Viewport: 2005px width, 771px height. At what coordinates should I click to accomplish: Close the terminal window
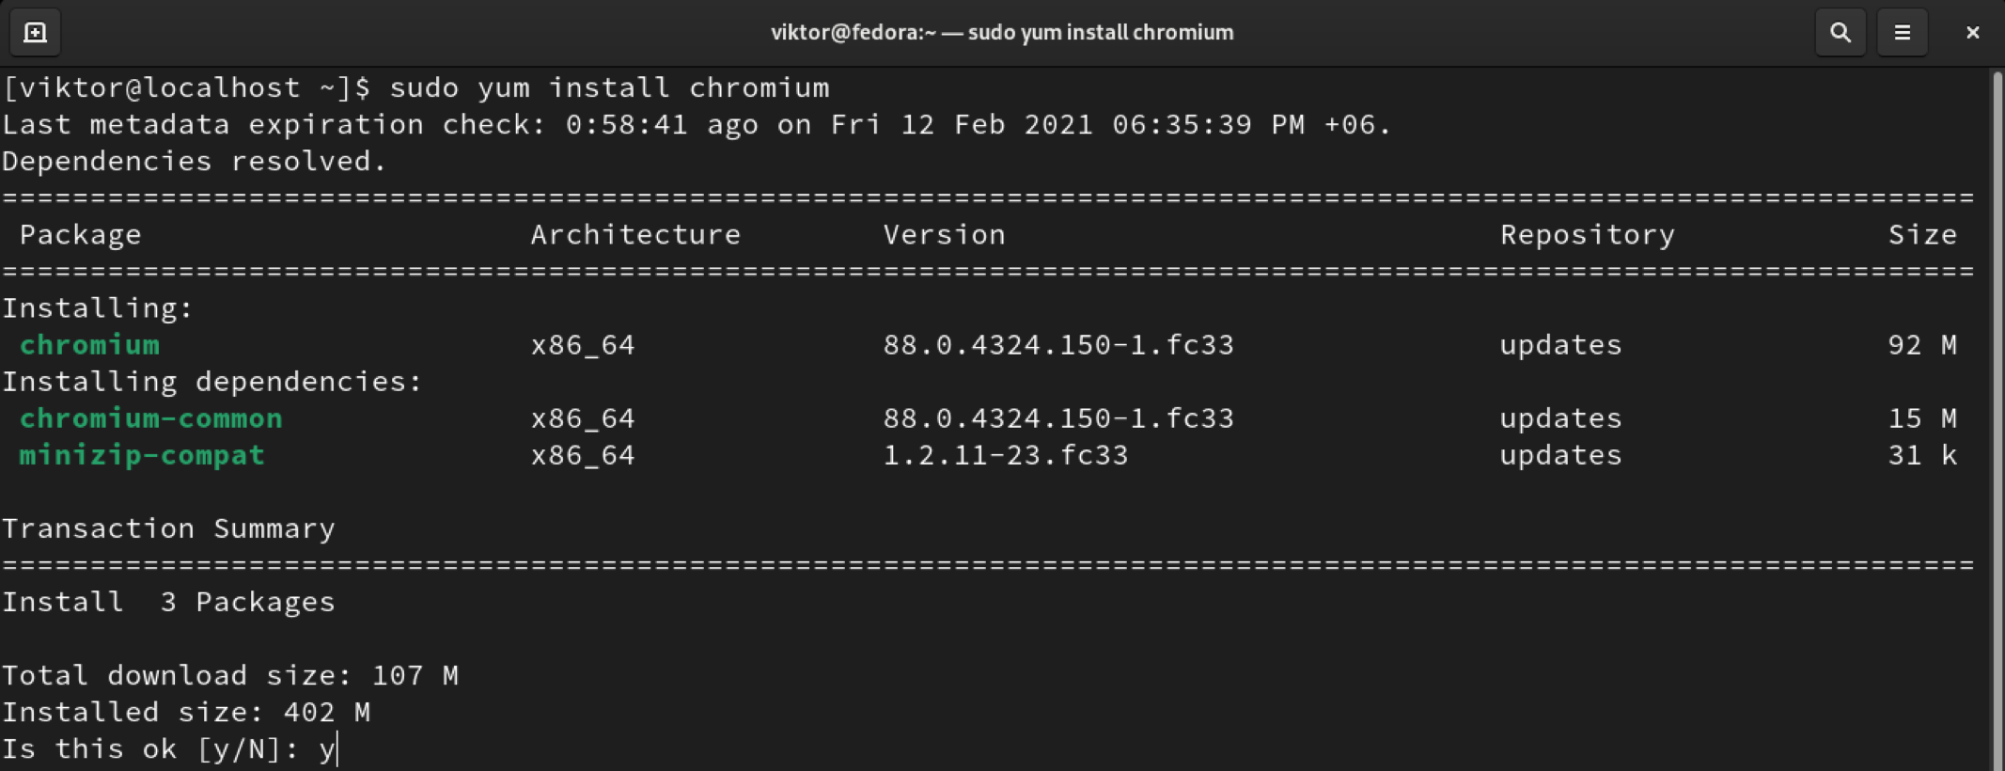click(x=1972, y=33)
